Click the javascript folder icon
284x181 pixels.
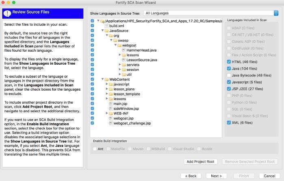[x=111, y=84]
